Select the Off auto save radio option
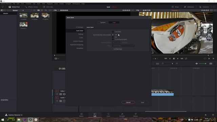The height and width of the screenshot is (122, 217). [x=113, y=35]
